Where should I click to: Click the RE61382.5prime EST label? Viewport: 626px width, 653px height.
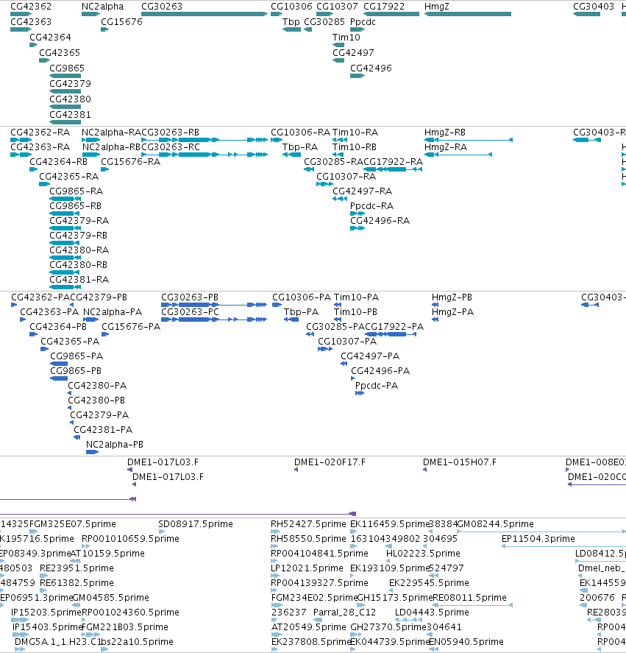[x=77, y=582]
